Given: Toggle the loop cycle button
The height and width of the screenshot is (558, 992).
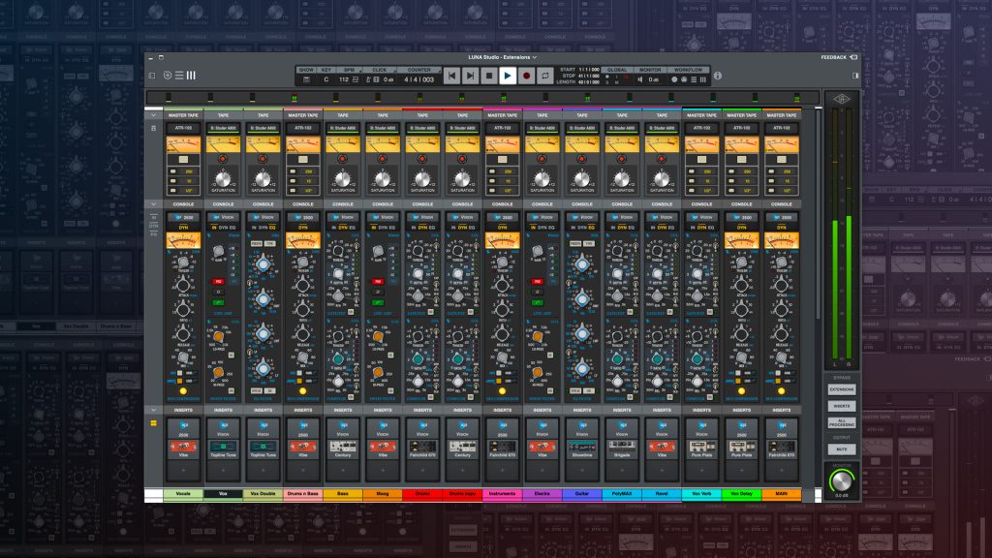Looking at the screenshot, I should point(544,76).
